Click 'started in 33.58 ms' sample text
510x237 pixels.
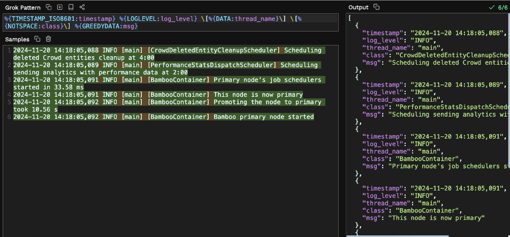[x=49, y=87]
